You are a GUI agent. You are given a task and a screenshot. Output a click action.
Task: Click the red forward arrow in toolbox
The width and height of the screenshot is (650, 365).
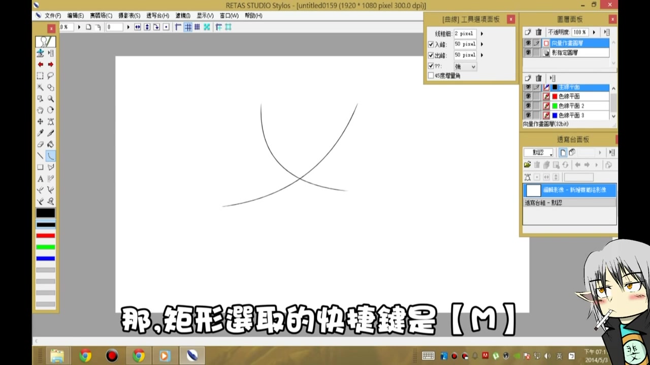click(50, 64)
